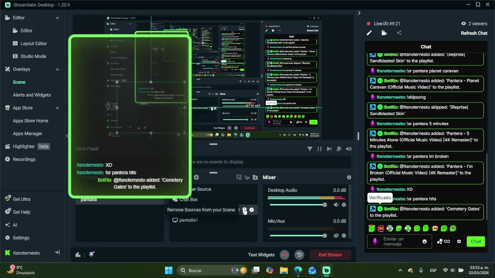Collapse the sidebar with the left arrow handle
The image size is (495, 278).
tap(67, 136)
